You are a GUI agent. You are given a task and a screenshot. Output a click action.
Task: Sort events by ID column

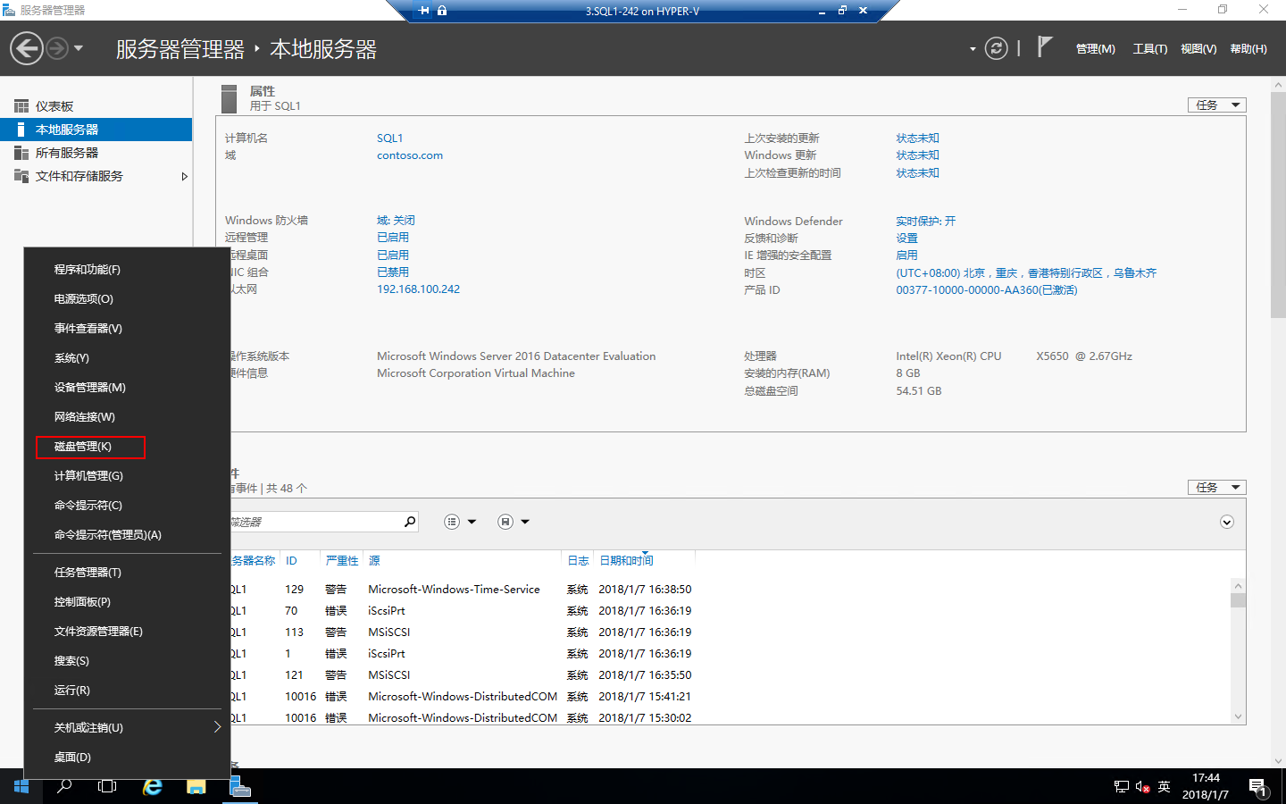pyautogui.click(x=291, y=561)
